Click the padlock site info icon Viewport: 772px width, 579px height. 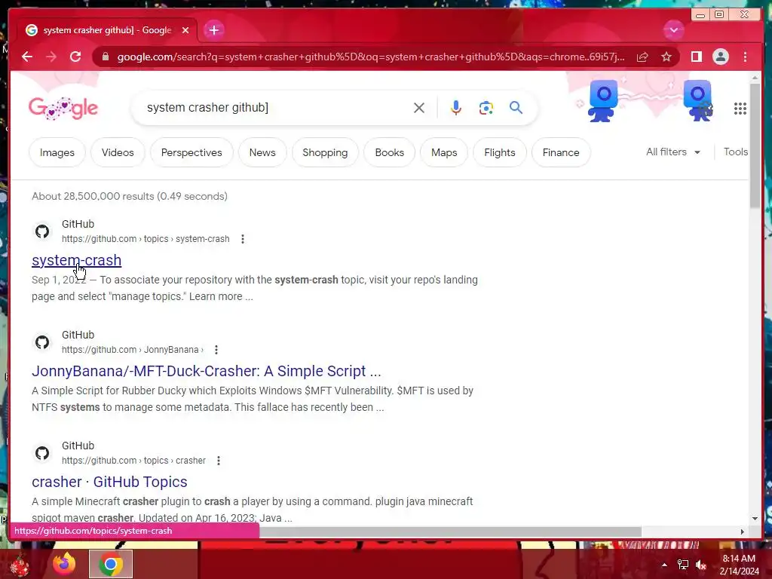pos(106,57)
